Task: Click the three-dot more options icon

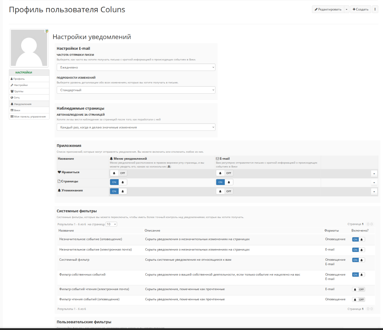Action: coord(375,9)
